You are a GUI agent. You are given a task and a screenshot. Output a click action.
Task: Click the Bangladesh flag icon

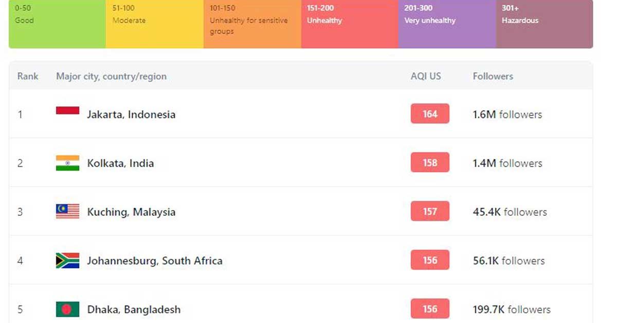[x=67, y=309]
